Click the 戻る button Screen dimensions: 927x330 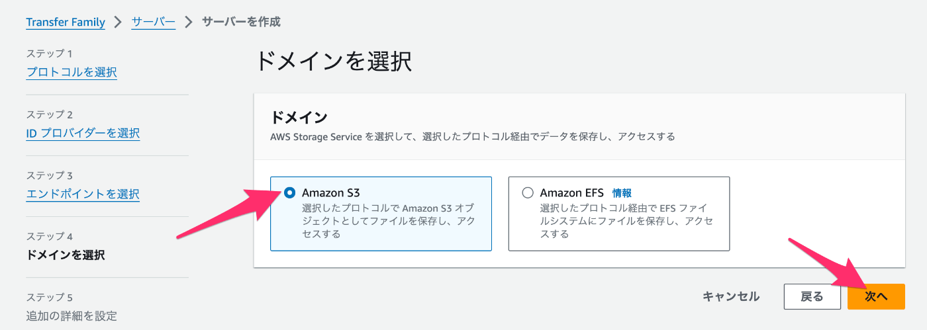pos(812,296)
